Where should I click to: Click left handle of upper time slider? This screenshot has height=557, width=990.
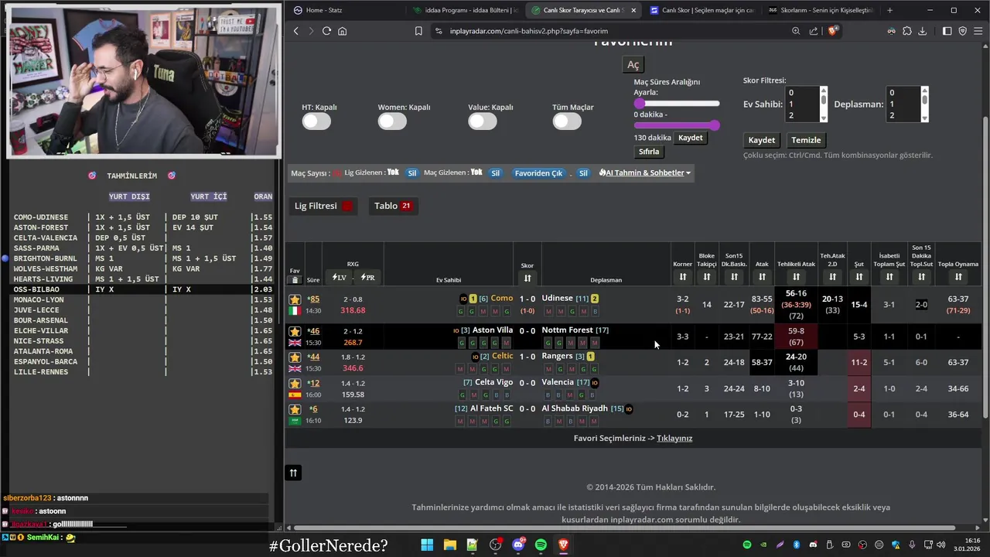tap(640, 103)
